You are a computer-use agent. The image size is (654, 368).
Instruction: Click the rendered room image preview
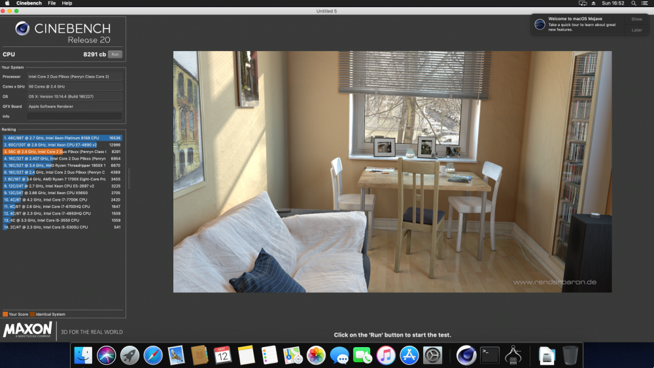coord(392,172)
